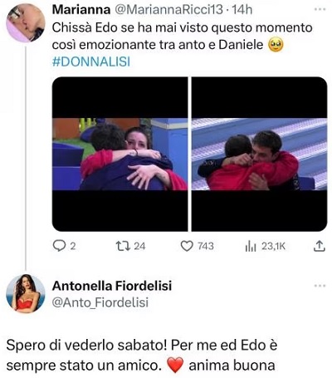Retweet Marianna's post using retweet icon
332x378 pixels.
coord(123,246)
